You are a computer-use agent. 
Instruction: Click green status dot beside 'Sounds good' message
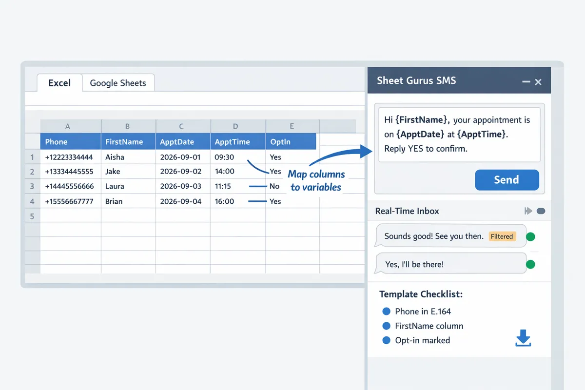click(531, 237)
